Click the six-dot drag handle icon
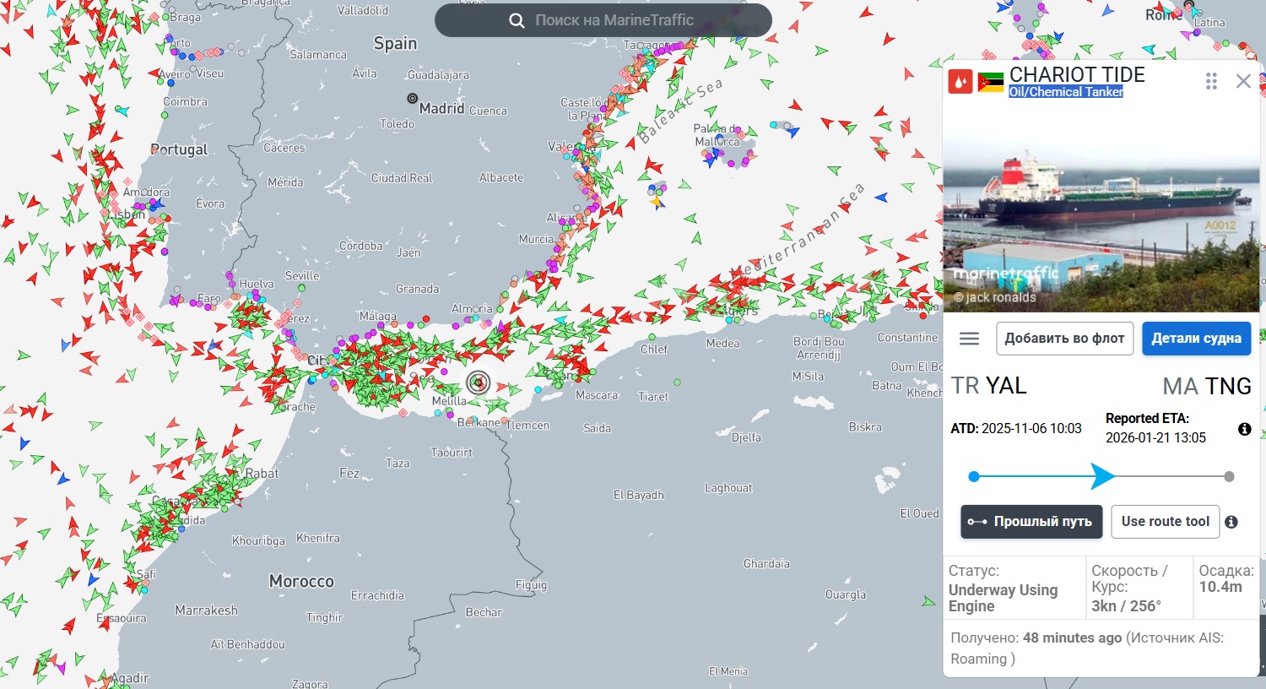Image resolution: width=1266 pixels, height=689 pixels. [x=1211, y=81]
